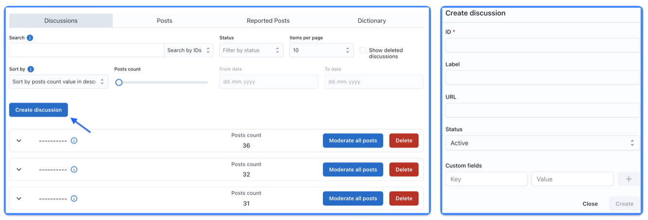Click the info icon next to Search
This screenshot has height=220, width=648.
tap(30, 38)
